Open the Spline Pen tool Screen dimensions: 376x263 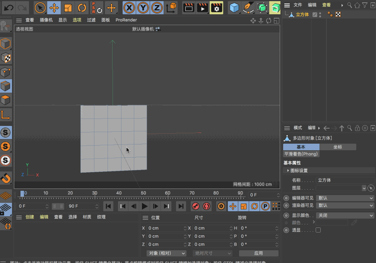click(x=248, y=8)
